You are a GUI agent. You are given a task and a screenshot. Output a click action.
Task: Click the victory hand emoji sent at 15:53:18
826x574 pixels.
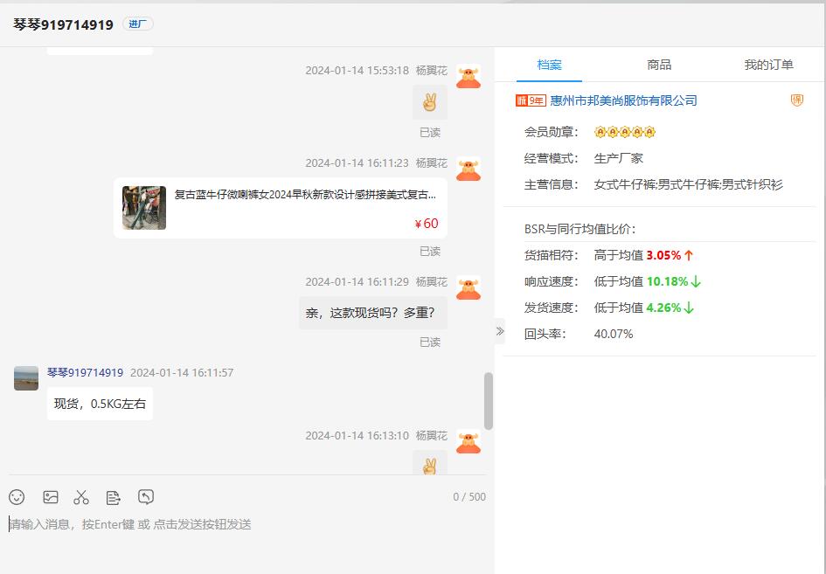(x=430, y=102)
